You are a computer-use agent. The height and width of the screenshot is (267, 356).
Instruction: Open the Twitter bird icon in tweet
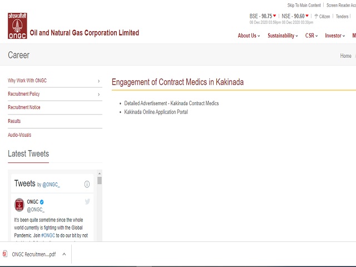[x=87, y=201]
